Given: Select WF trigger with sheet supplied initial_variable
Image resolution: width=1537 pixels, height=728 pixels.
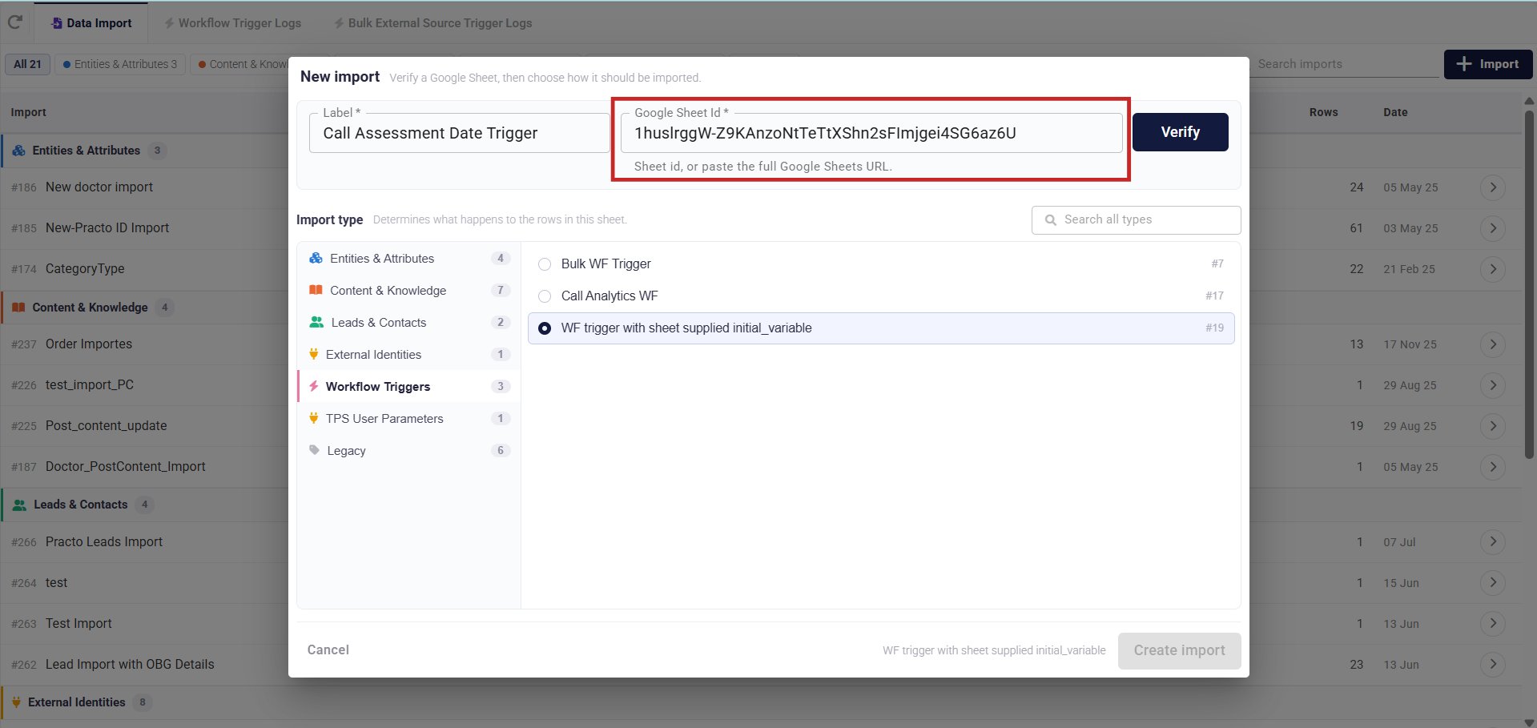Looking at the screenshot, I should pyautogui.click(x=881, y=328).
